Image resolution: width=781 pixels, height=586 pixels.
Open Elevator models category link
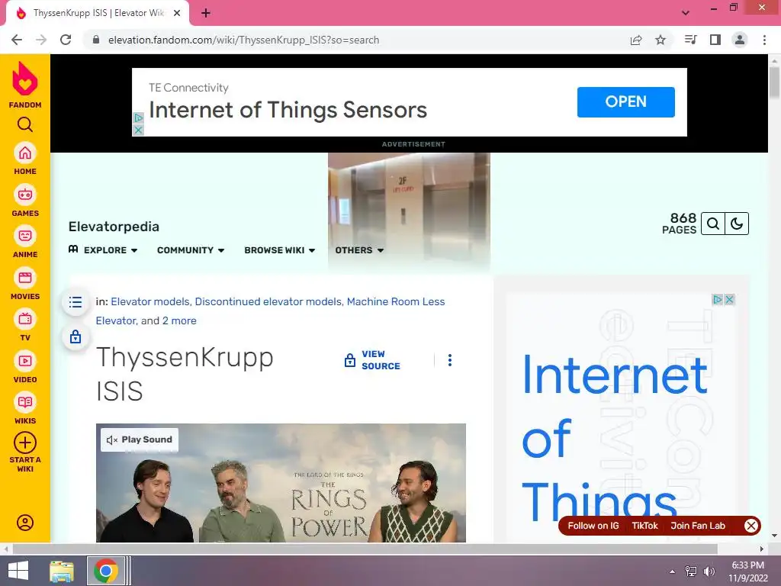150,301
